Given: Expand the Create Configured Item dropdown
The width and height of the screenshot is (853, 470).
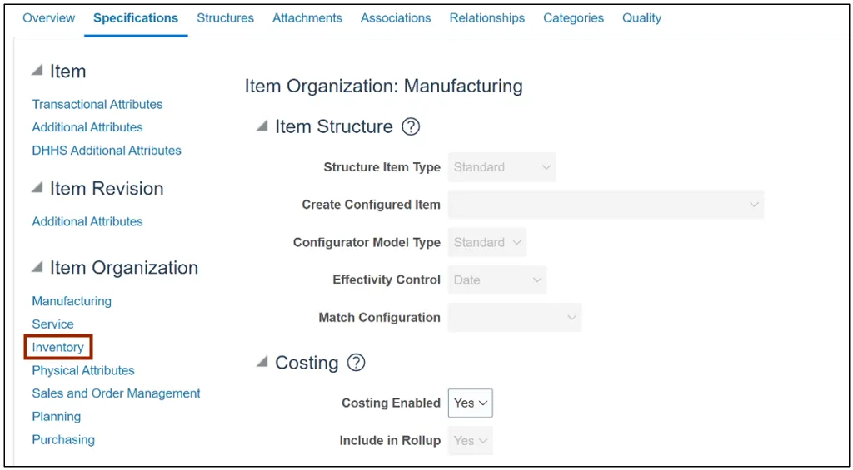Looking at the screenshot, I should point(606,205).
